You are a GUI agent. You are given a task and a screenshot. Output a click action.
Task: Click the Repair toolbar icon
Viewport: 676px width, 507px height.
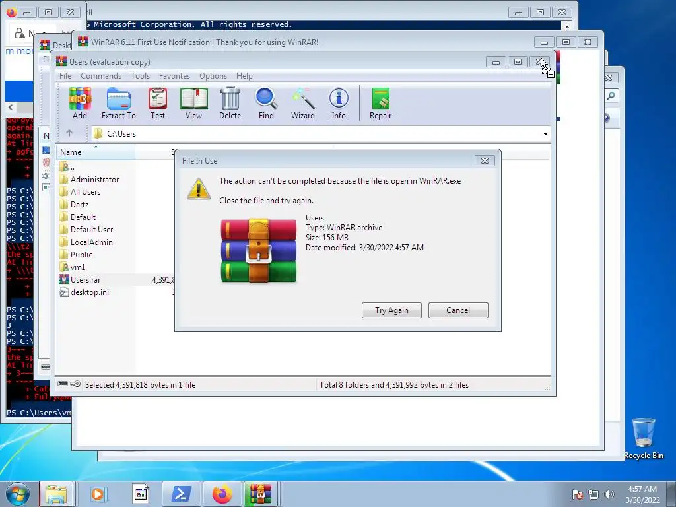[380, 104]
